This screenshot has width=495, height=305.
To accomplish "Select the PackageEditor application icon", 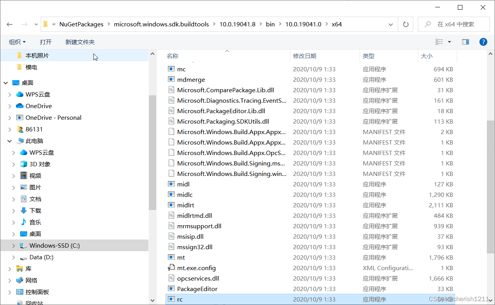I will click(171, 288).
